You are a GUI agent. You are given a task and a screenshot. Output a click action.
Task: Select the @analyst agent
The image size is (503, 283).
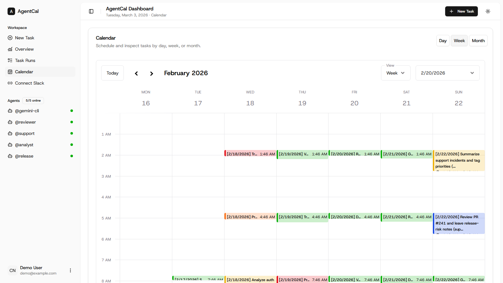40,145
